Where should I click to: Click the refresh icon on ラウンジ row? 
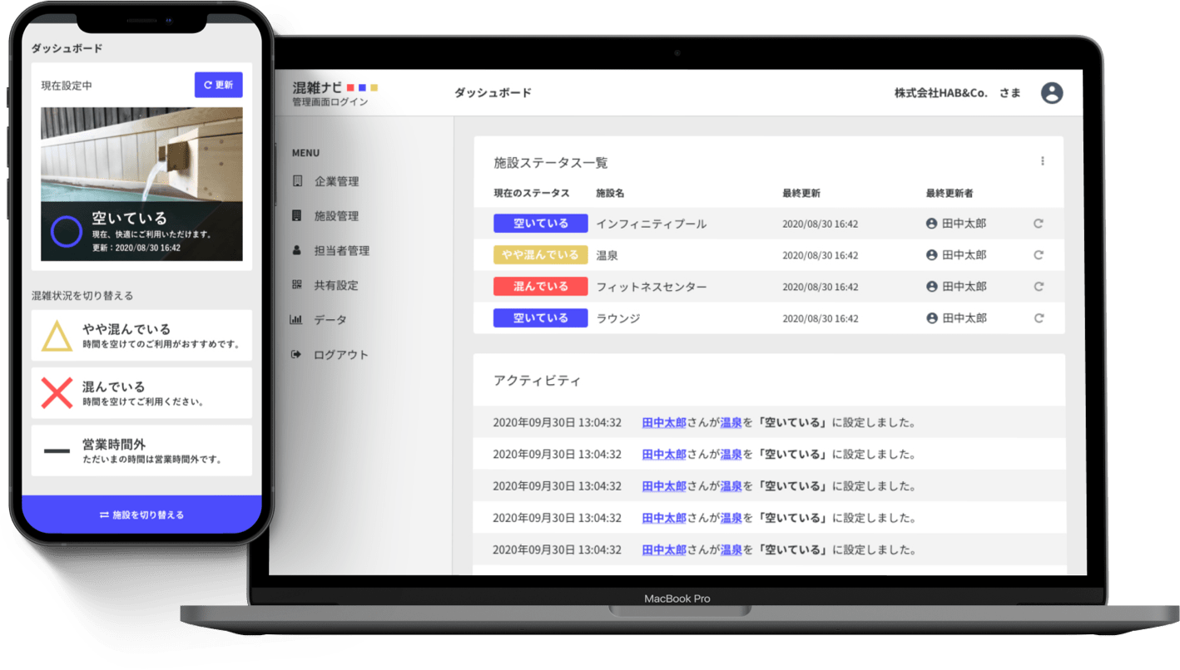tap(1038, 318)
